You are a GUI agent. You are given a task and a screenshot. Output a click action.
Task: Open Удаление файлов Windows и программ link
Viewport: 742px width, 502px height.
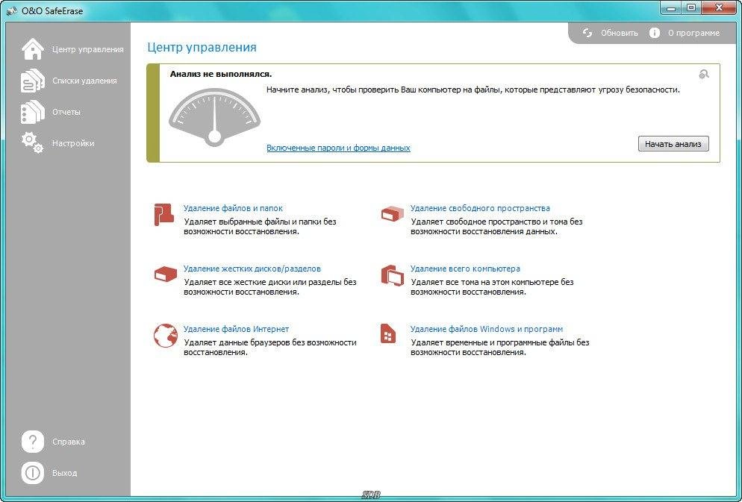(487, 329)
